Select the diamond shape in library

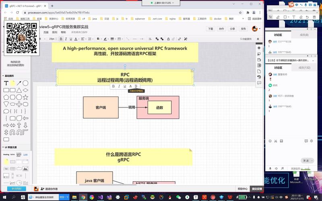pyautogui.click(x=25, y=90)
